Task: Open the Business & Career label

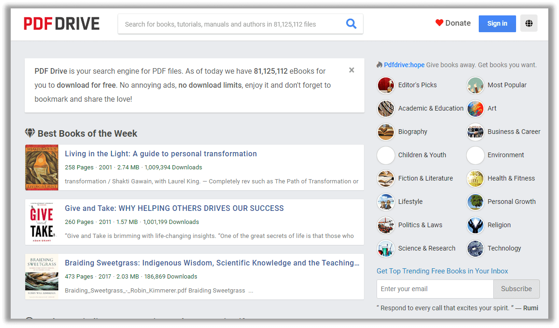Action: pos(514,132)
